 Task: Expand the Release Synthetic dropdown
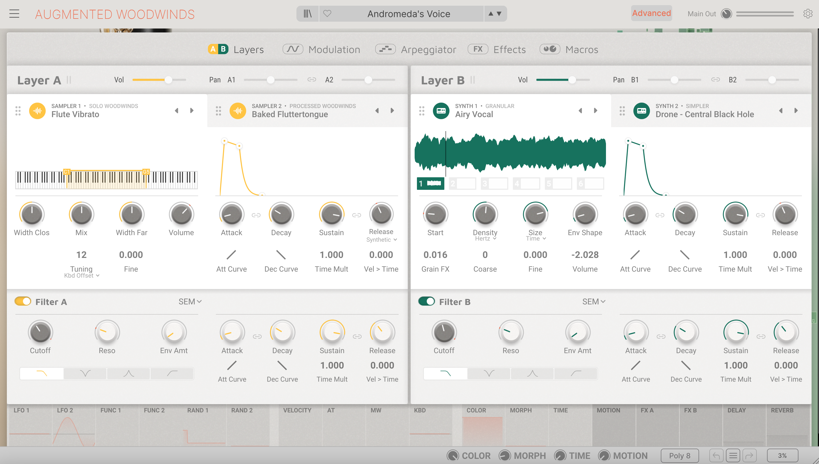(381, 240)
